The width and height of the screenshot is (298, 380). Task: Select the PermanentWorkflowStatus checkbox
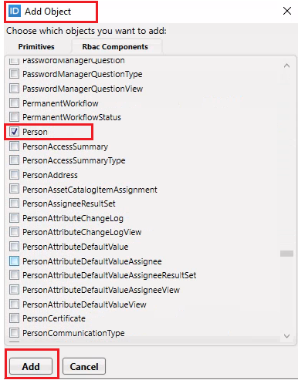pyautogui.click(x=14, y=117)
